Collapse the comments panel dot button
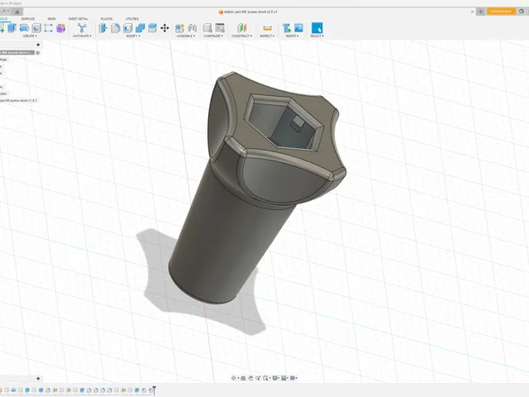 pyautogui.click(x=38, y=379)
